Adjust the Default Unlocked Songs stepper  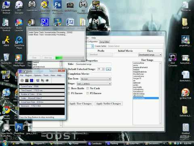tap(103, 69)
